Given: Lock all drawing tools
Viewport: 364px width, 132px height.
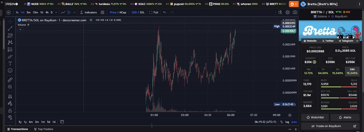Looking at the screenshot, I should [10, 110].
